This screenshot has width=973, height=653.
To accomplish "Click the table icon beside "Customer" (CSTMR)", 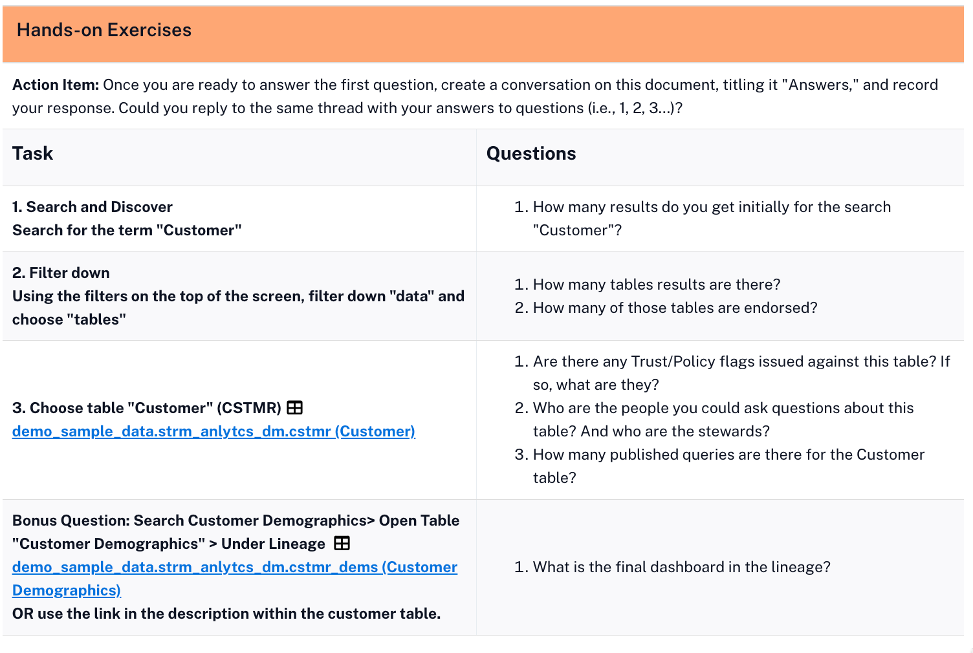I will tap(295, 408).
